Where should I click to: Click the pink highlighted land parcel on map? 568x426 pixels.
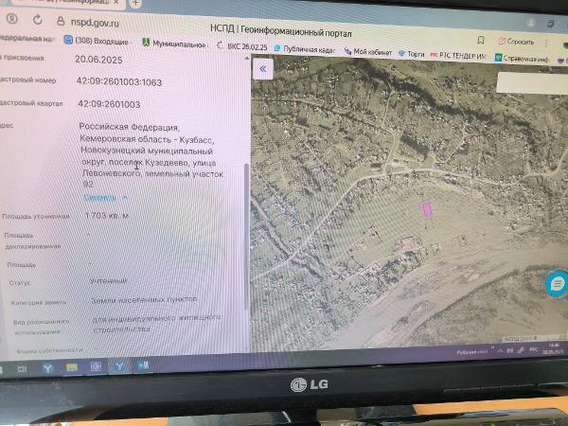click(426, 209)
